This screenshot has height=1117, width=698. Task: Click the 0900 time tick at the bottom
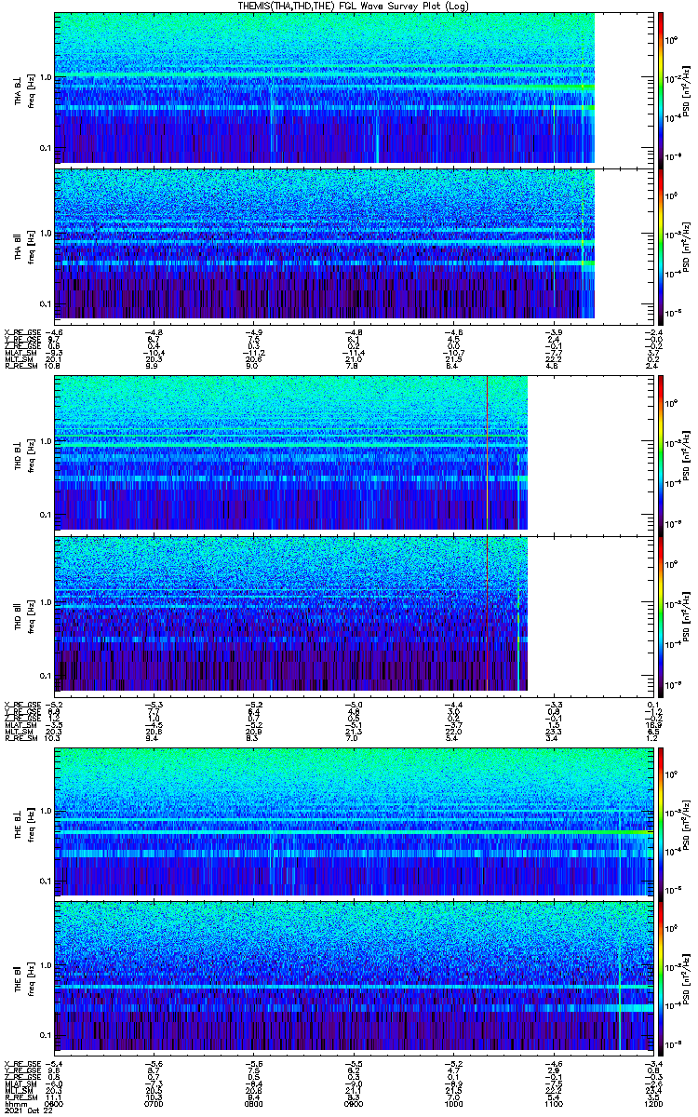click(x=354, y=1103)
